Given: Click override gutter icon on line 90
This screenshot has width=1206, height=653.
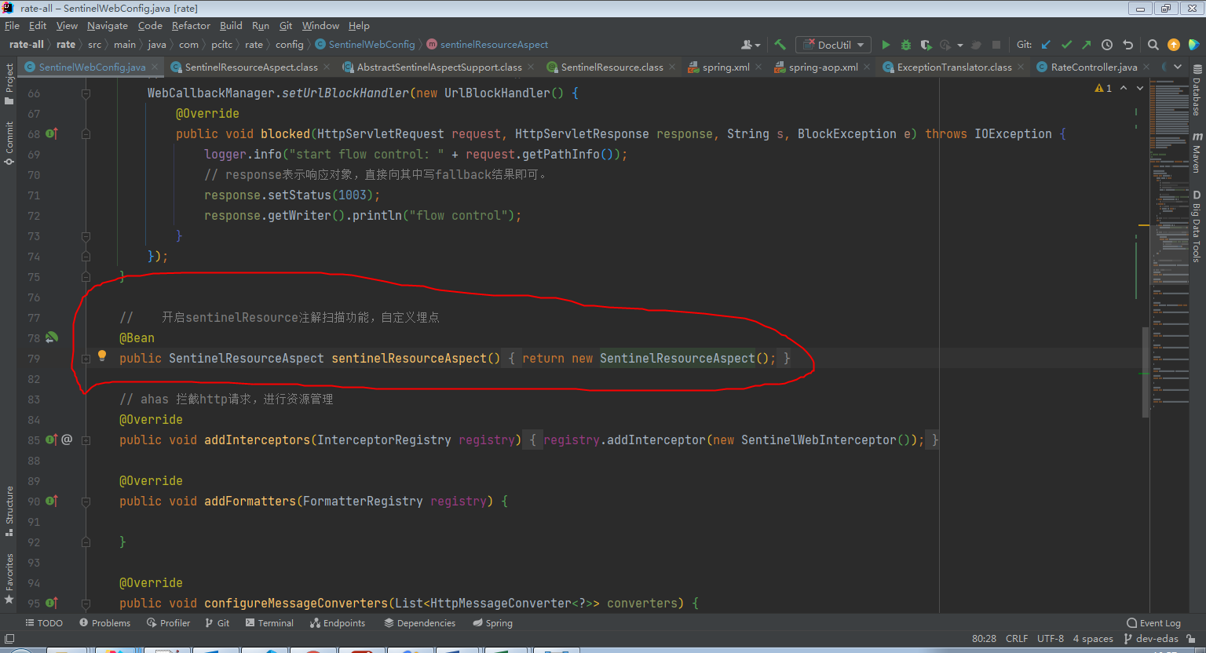Looking at the screenshot, I should [x=52, y=501].
